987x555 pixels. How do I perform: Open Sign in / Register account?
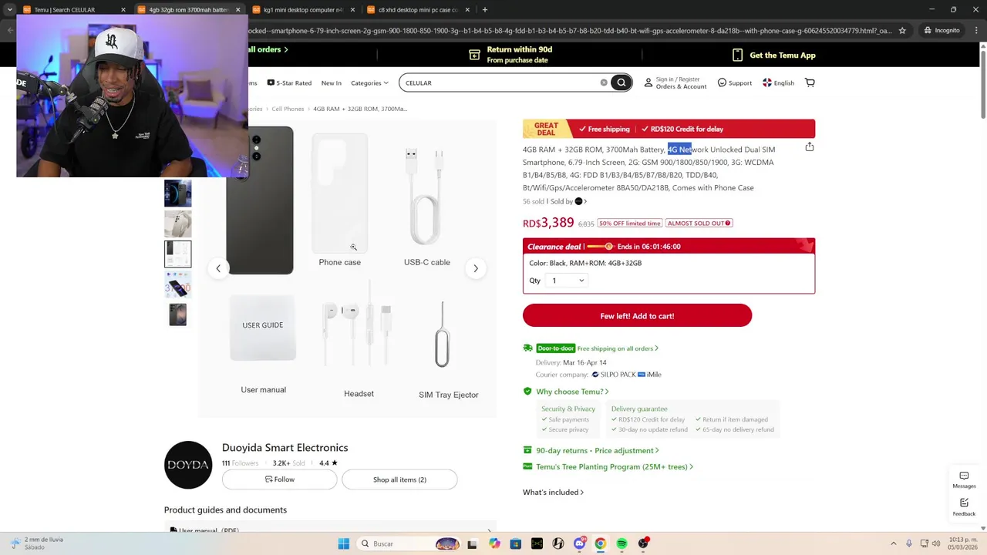coord(675,82)
